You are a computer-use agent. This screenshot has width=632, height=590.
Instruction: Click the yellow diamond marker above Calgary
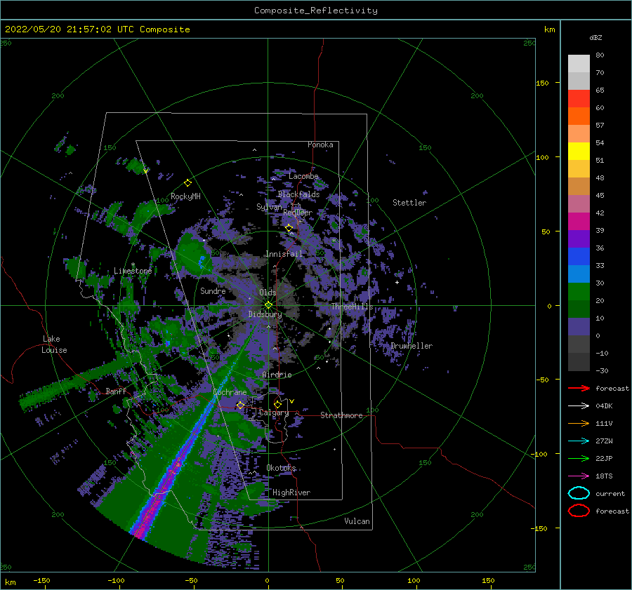(x=277, y=404)
